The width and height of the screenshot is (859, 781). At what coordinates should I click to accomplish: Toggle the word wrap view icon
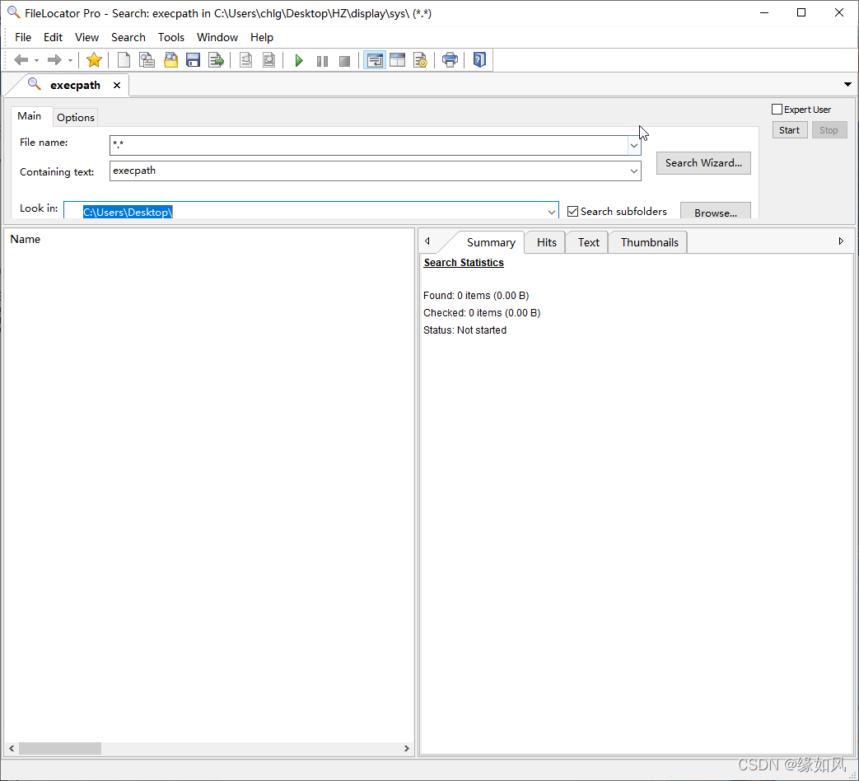(375, 60)
